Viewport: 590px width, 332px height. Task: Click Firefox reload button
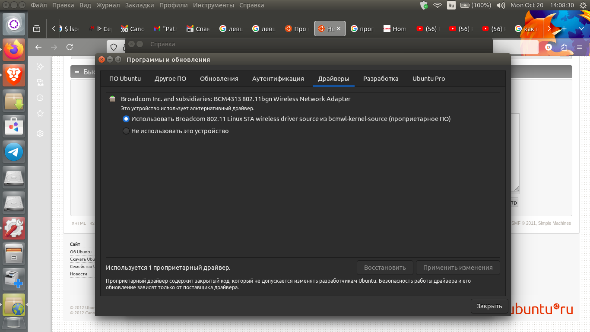click(x=70, y=47)
